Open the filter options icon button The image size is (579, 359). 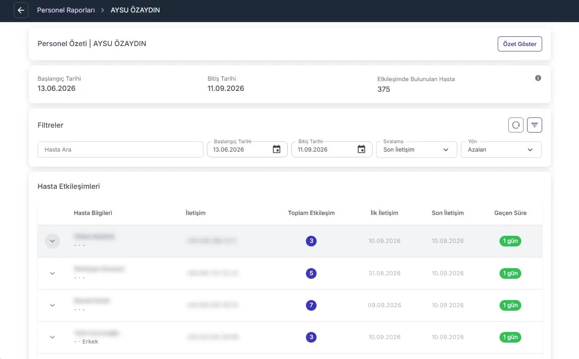pos(535,125)
